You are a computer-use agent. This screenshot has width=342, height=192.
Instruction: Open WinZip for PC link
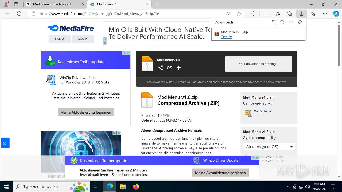pos(263,111)
